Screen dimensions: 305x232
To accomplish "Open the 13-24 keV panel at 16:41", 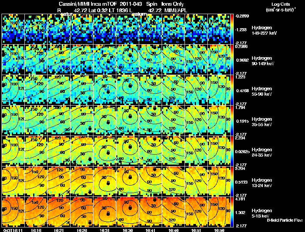I will click(x=151, y=181).
